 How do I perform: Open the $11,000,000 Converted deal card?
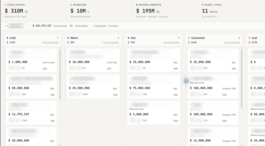pos(213,136)
